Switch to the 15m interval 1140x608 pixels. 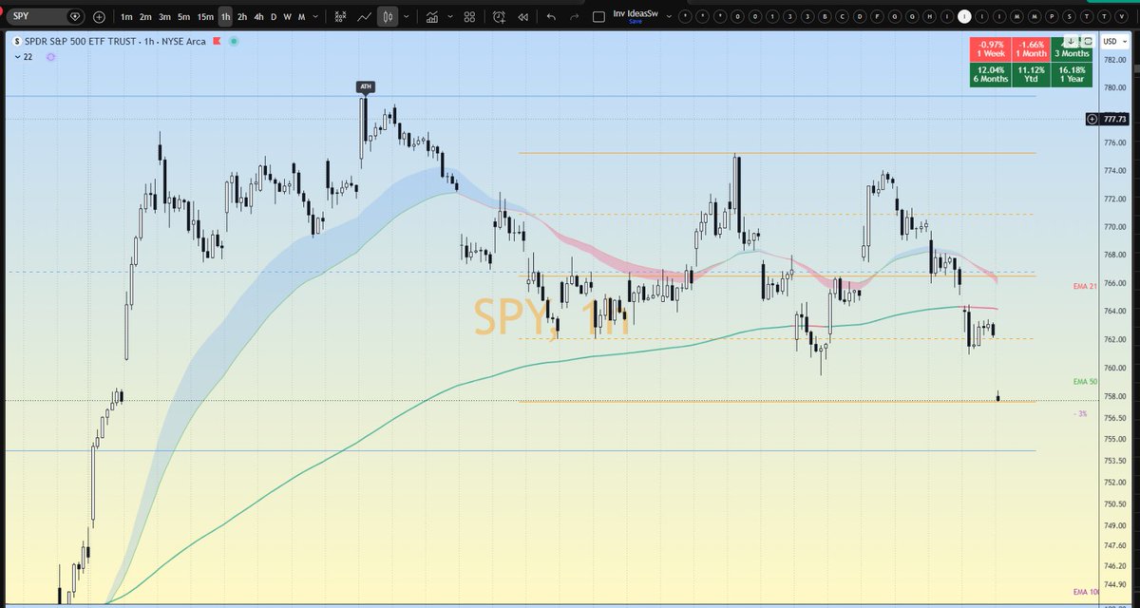tap(205, 17)
